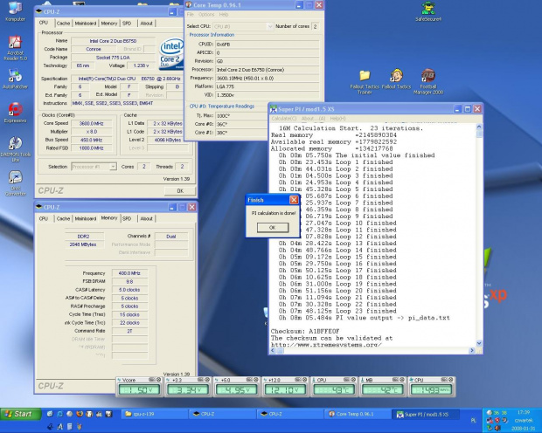542x433 pixels.
Task: Click the taskbar clock showing 17:39
Action: pyautogui.click(x=524, y=412)
